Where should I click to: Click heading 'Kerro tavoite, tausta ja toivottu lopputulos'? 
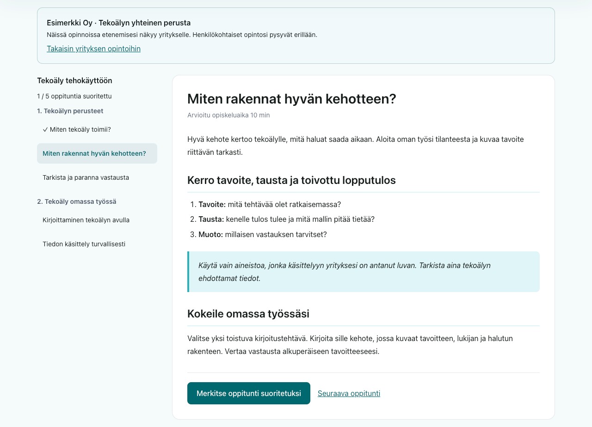pyautogui.click(x=291, y=180)
